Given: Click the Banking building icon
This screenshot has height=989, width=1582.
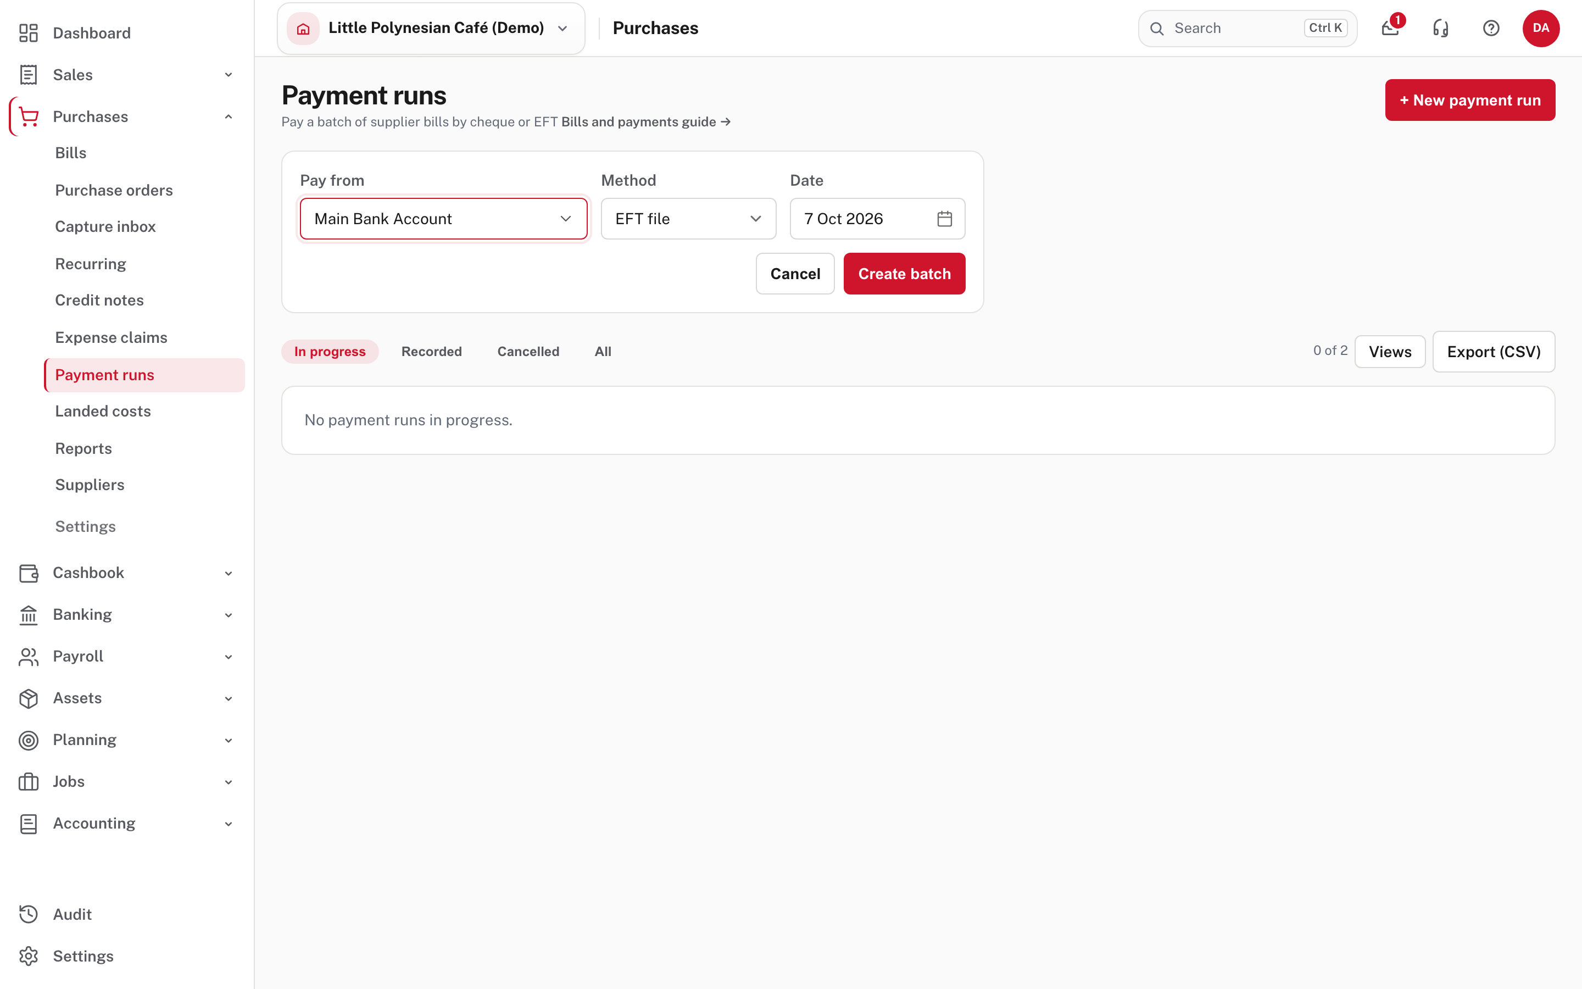Looking at the screenshot, I should [x=28, y=615].
